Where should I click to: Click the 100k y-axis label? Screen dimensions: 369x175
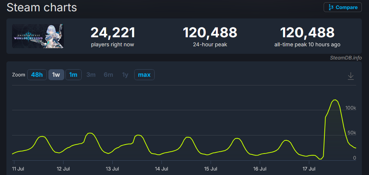pyautogui.click(x=350, y=108)
